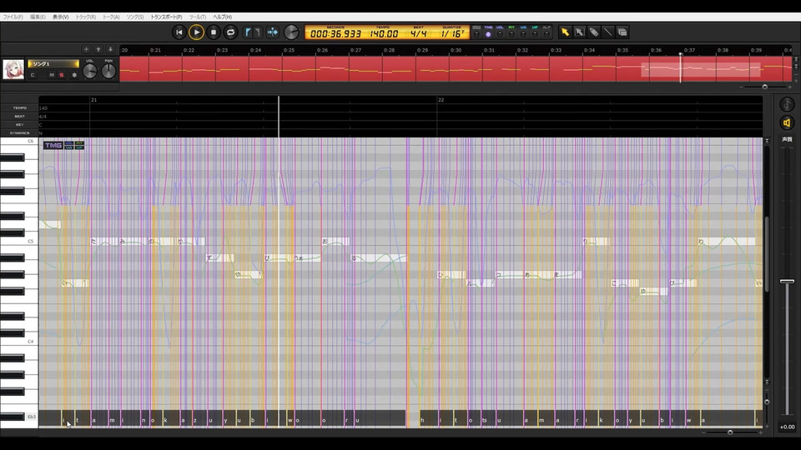Screen dimensions: 801x450
Task: Open the QUANTIZE 1/16 selector
Action: 452,33
